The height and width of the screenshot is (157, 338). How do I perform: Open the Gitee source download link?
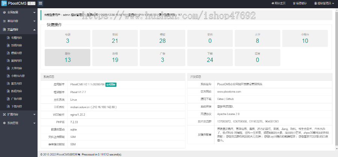tap(220, 99)
